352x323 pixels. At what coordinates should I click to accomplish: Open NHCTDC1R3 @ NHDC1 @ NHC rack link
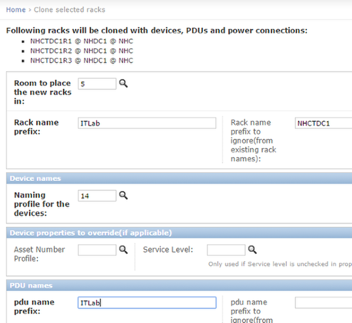tap(81, 61)
